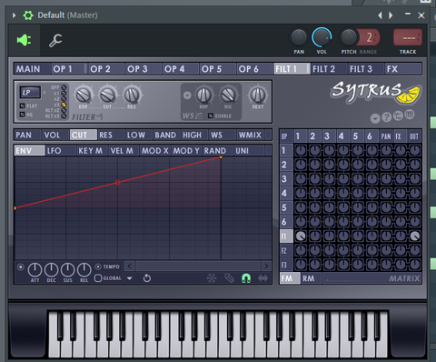The image size is (436, 362).
Task: Click the envelope ATT knob
Action: [35, 270]
